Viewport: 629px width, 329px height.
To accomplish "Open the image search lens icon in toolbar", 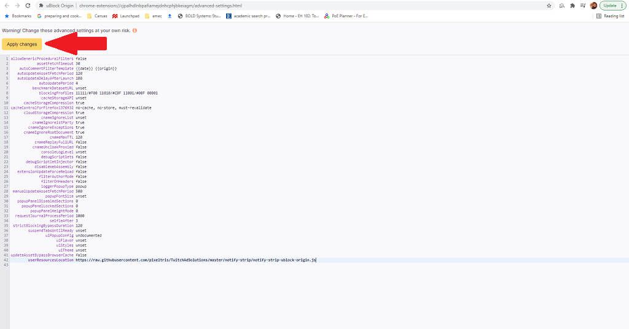I will [562, 6].
